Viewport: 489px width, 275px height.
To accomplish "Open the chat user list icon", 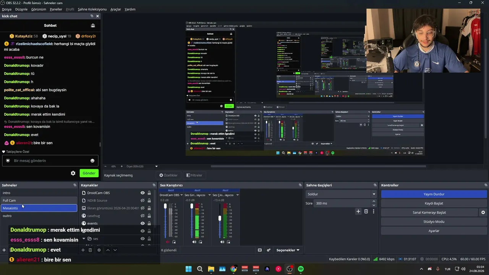I will tap(93, 26).
